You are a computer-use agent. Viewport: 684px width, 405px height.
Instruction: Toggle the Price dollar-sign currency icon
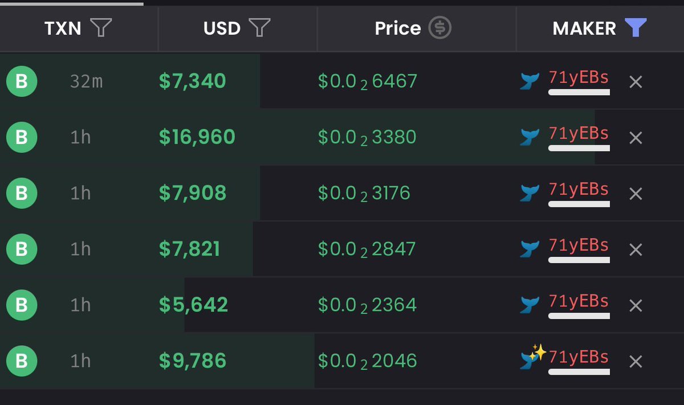440,28
